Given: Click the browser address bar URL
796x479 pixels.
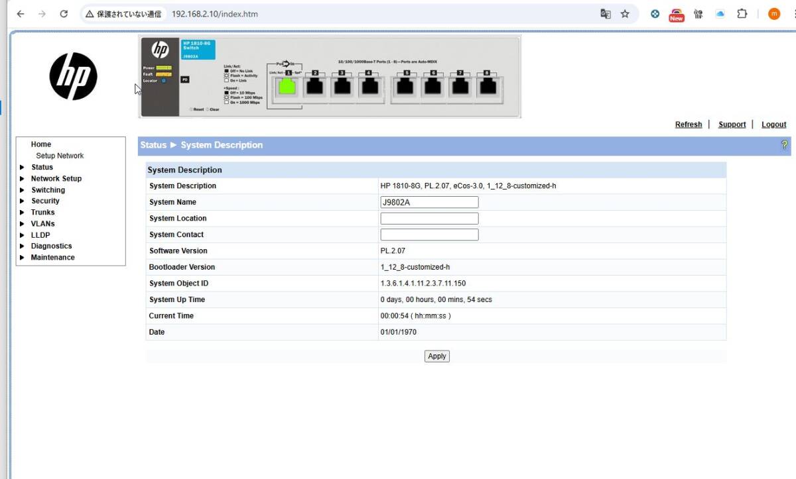Looking at the screenshot, I should tap(215, 14).
